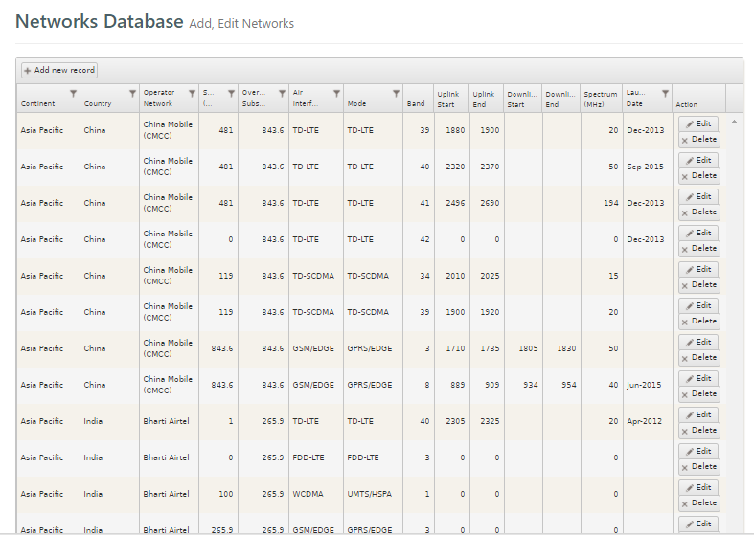Open the Mode column filter icon
754x535 pixels.
396,93
